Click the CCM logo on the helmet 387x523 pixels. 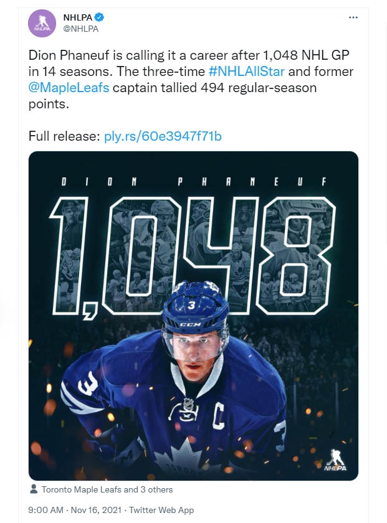187,324
